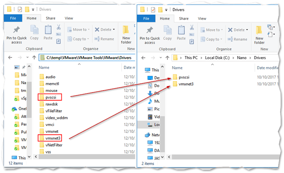The image size is (284, 173).
Task: Select memctl folder in left window
Action: coord(49,84)
